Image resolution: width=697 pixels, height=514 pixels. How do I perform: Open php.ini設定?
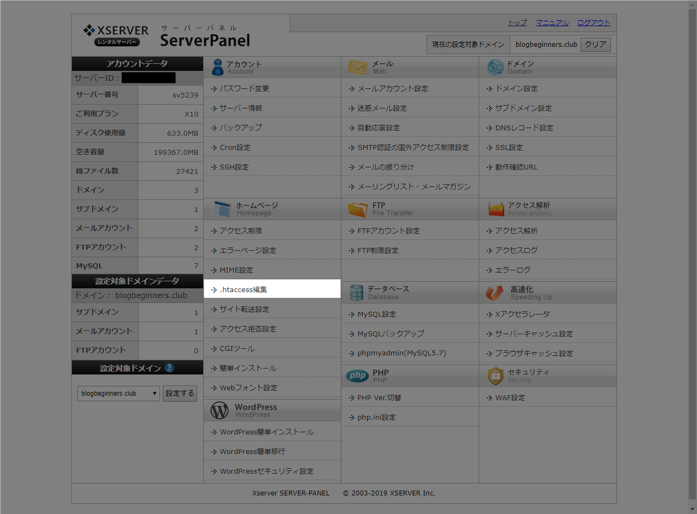377,417
